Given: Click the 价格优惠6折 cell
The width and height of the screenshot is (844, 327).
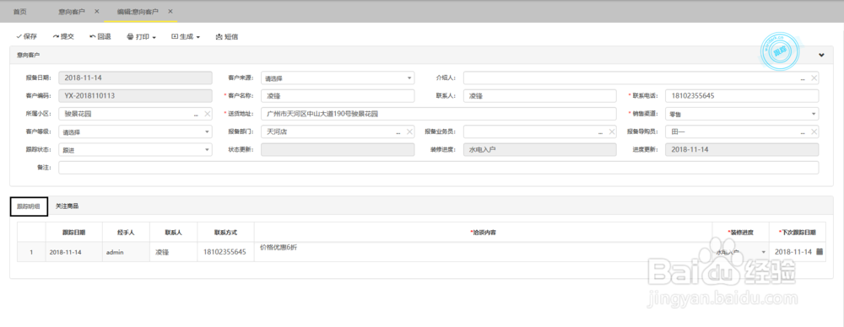Looking at the screenshot, I should coord(484,252).
